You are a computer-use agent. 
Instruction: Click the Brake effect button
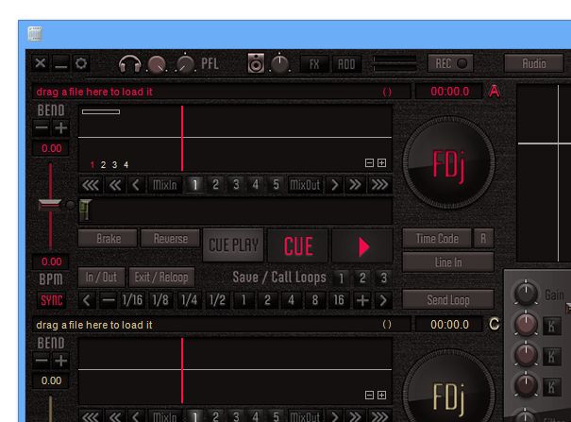coord(109,239)
